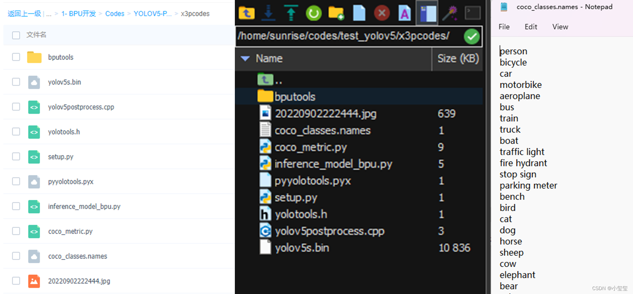The image size is (633, 294).
Task: Open the terminal icon in toolbar
Action: [x=473, y=13]
